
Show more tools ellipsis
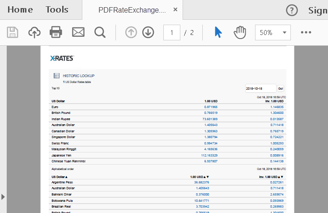tap(306, 32)
